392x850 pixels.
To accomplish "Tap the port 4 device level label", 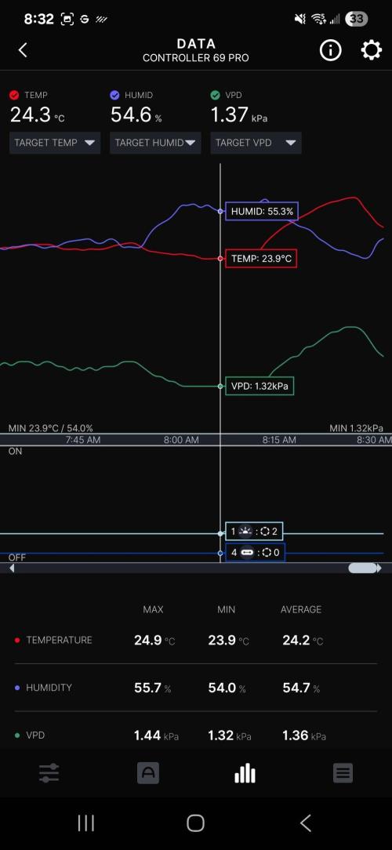I will [x=255, y=553].
